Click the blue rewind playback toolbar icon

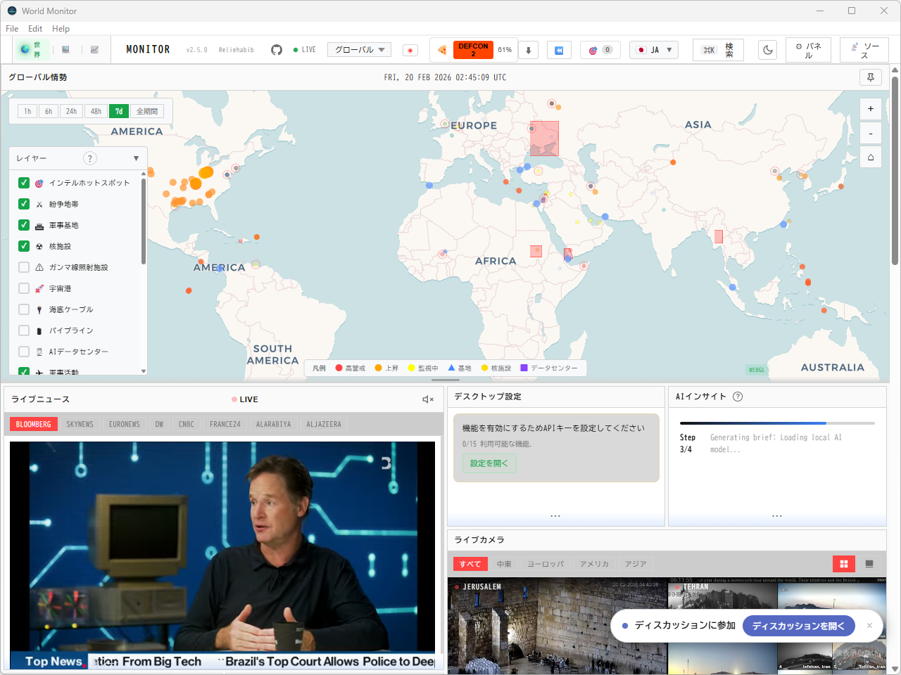tap(559, 50)
